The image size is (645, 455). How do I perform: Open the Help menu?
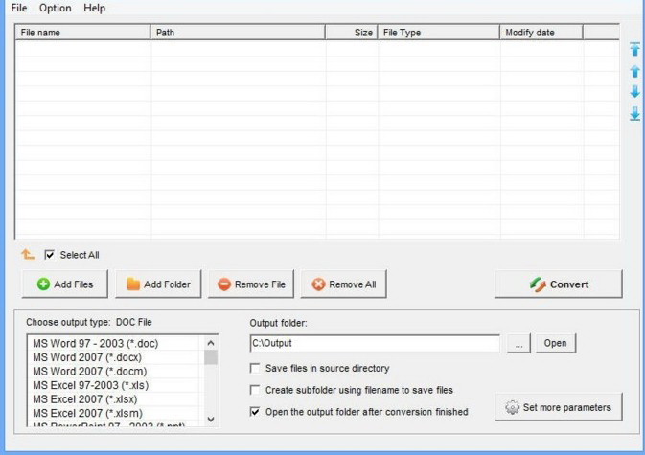click(94, 8)
